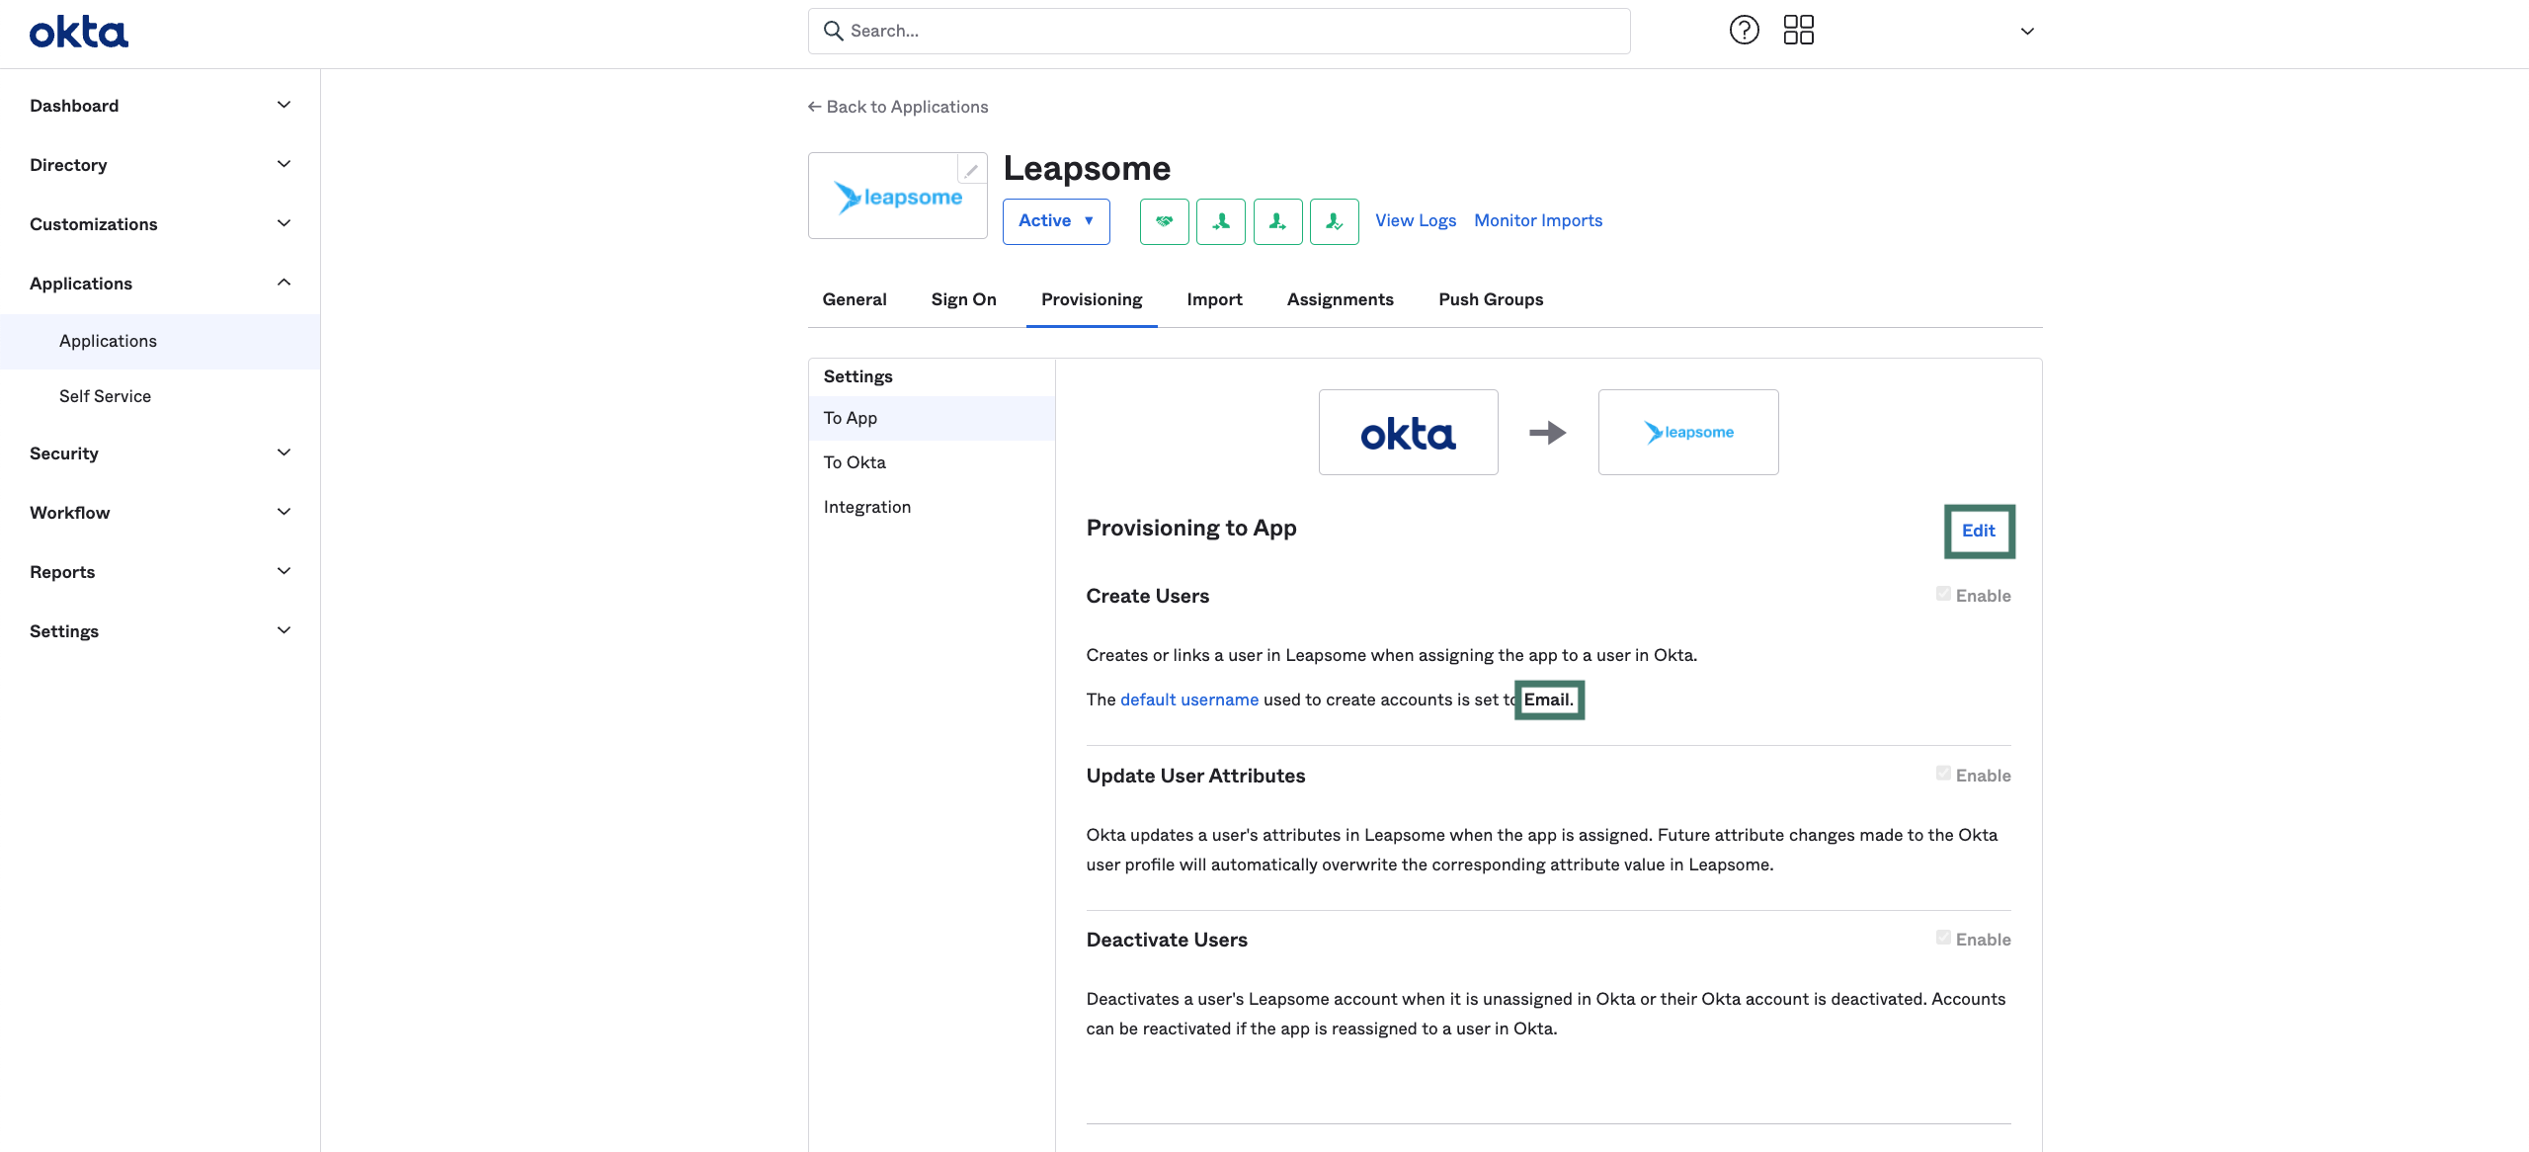2529x1152 pixels.
Task: Open the Push Groups tab
Action: (x=1491, y=299)
